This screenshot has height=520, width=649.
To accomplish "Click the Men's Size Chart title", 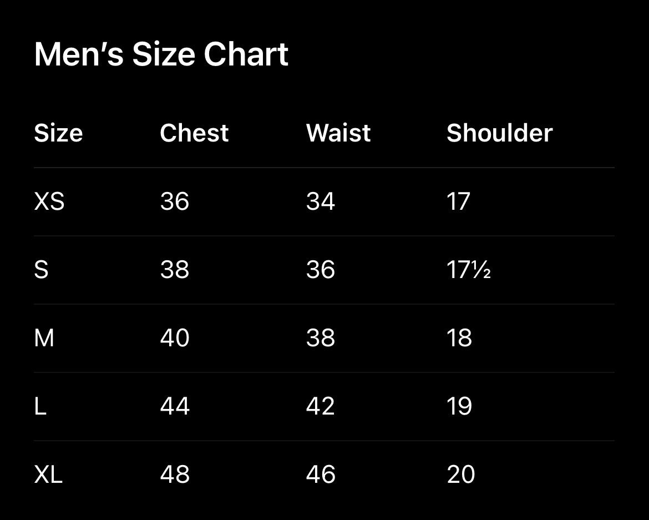I will [161, 55].
